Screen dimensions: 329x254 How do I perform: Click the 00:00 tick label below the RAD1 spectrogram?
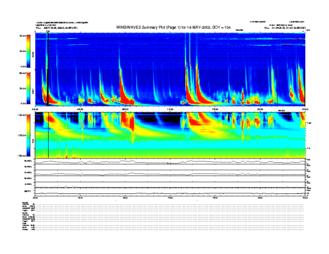35,109
